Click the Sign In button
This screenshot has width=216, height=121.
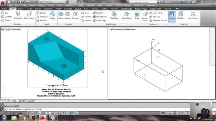point(166,2)
